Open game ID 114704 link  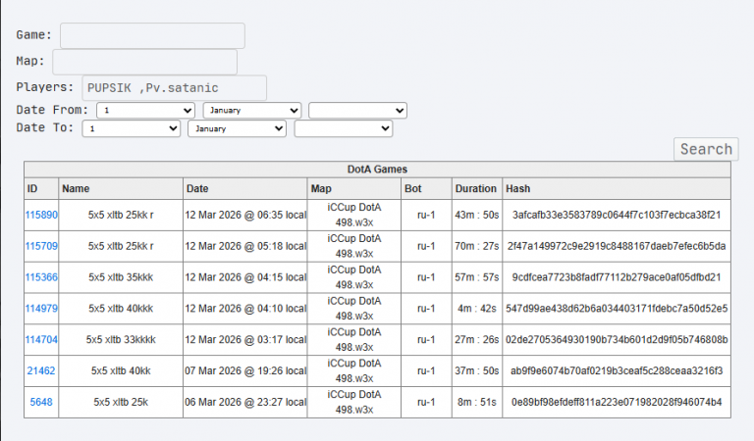[41, 340]
